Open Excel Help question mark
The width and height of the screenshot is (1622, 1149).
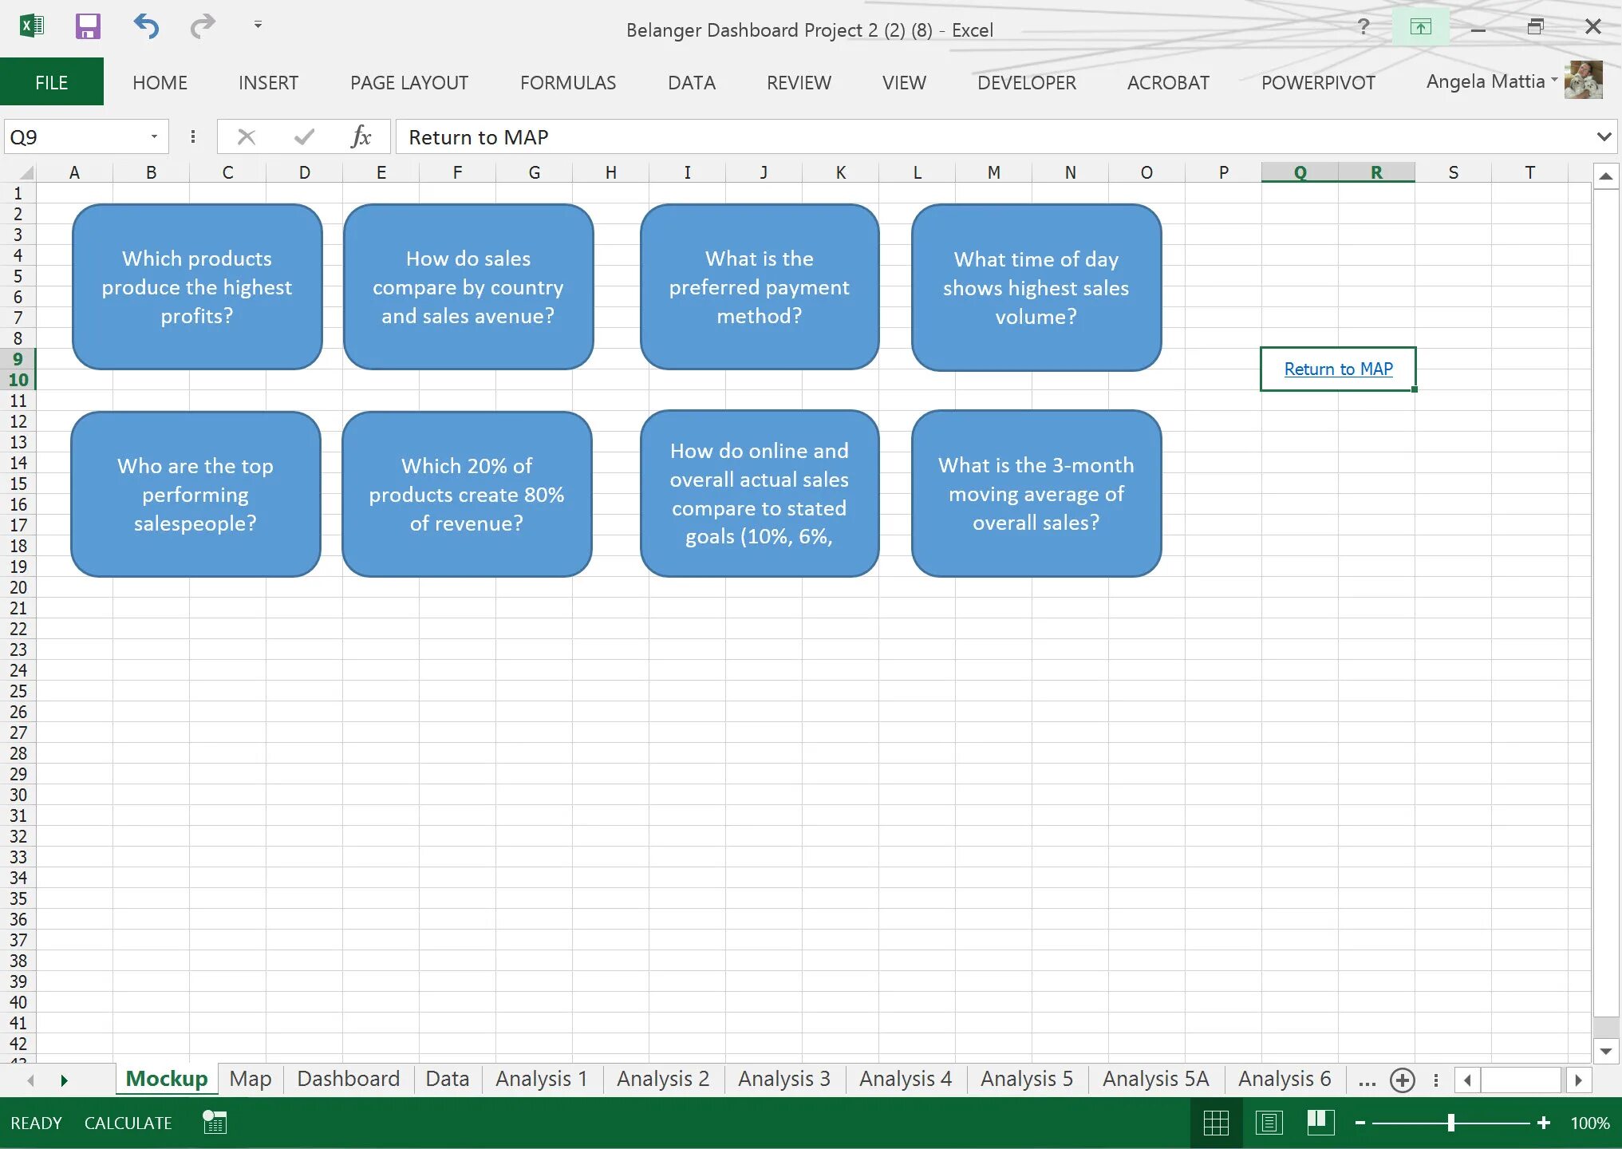pyautogui.click(x=1364, y=27)
